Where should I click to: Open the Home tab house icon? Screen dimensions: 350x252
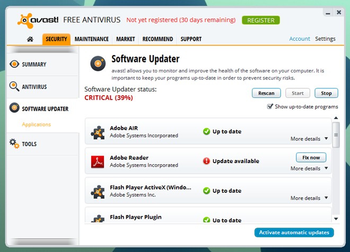pyautogui.click(x=30, y=39)
